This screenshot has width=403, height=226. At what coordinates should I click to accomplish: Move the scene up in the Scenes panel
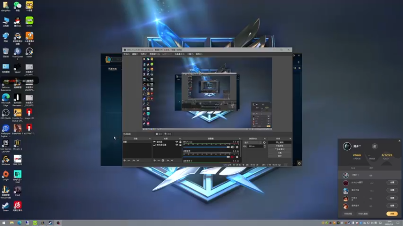[133, 160]
